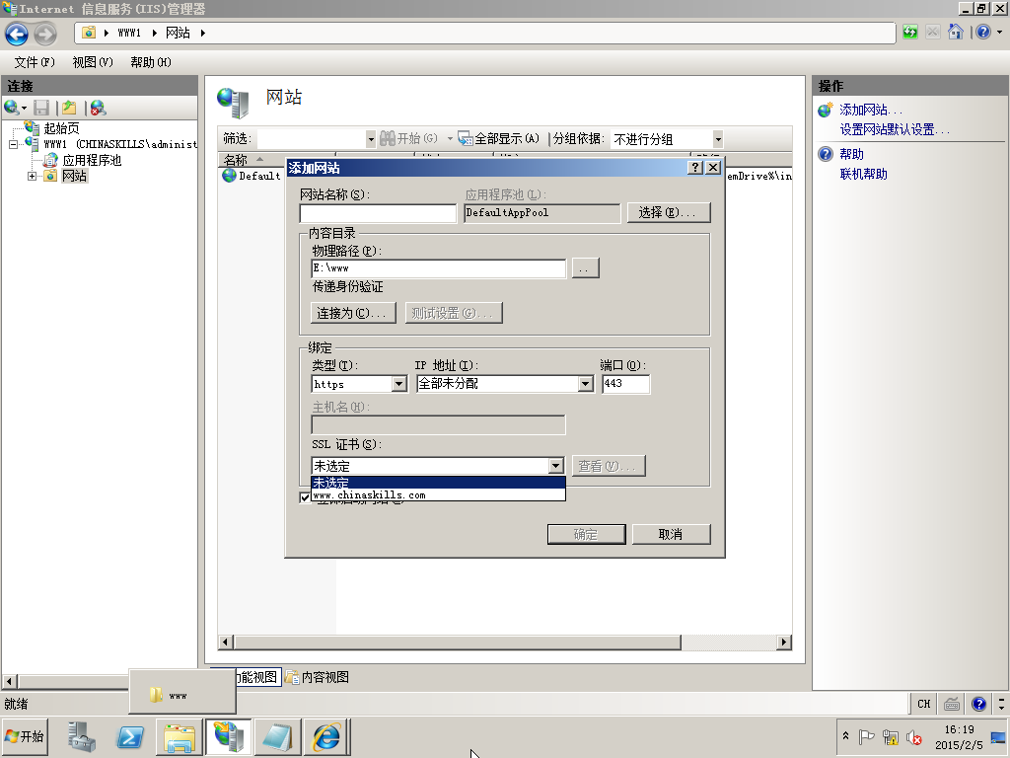Click the 设置网站默认设置... link
The height and width of the screenshot is (758, 1010).
pos(895,129)
